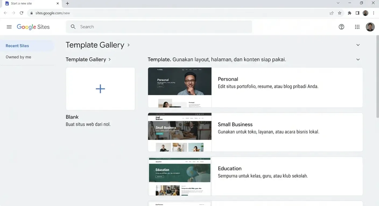Image resolution: width=379 pixels, height=206 pixels.
Task: Open the tab search dropdown arrow
Action: click(x=338, y=3)
